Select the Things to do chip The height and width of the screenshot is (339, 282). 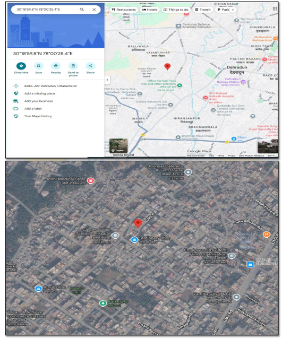176,10
